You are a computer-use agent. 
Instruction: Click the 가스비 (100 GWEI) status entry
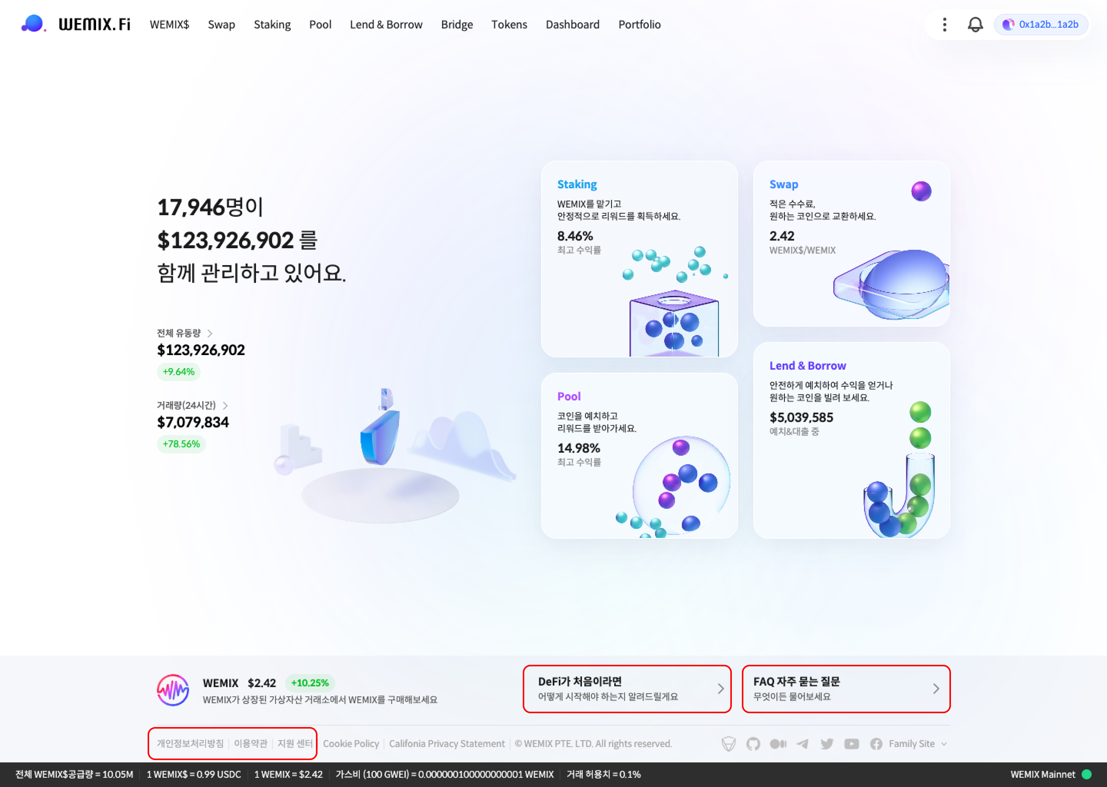(444, 774)
